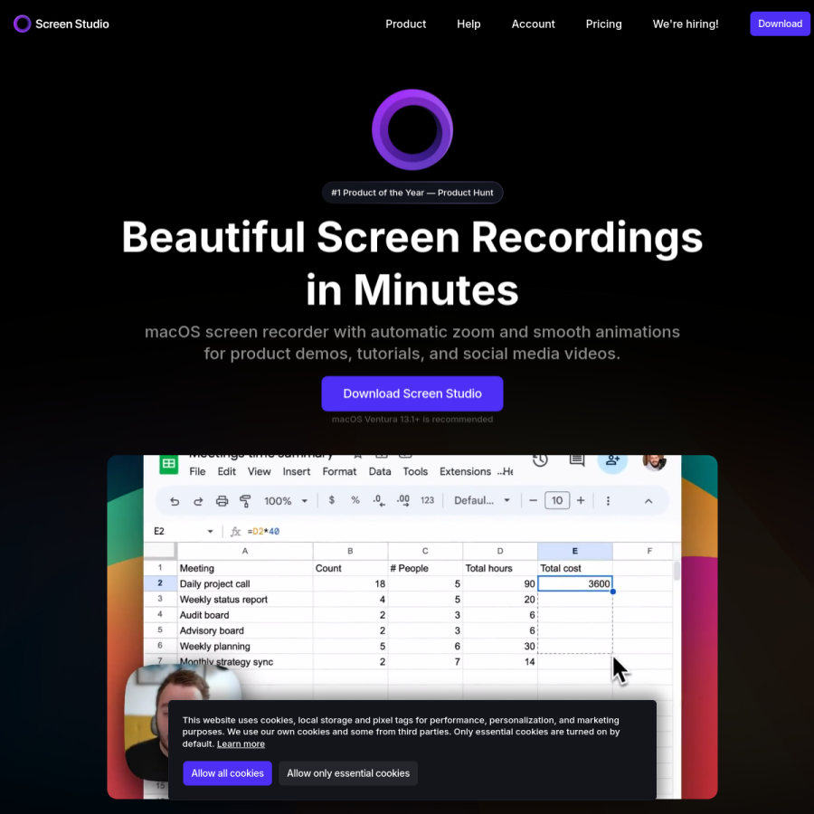Viewport: 814px width, 814px height.
Task: Click the Download Screen Studio button
Action: point(412,393)
